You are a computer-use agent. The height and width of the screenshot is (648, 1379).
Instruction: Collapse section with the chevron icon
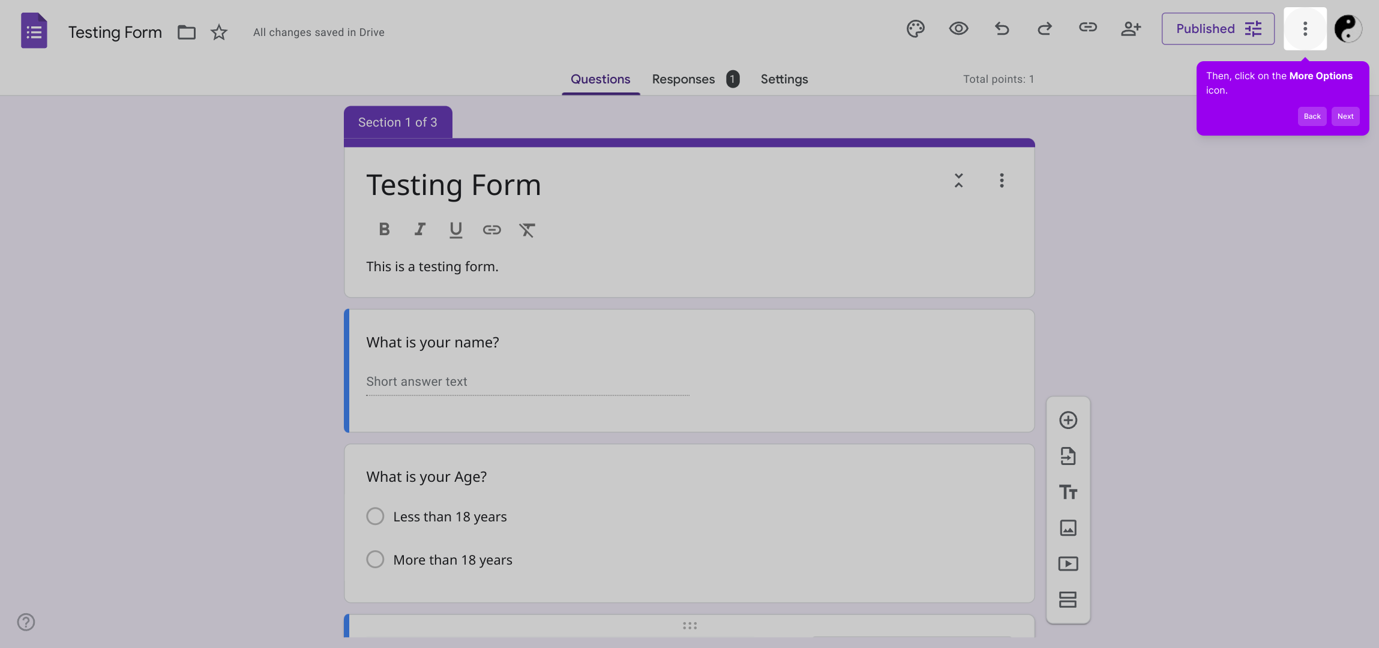tap(958, 181)
